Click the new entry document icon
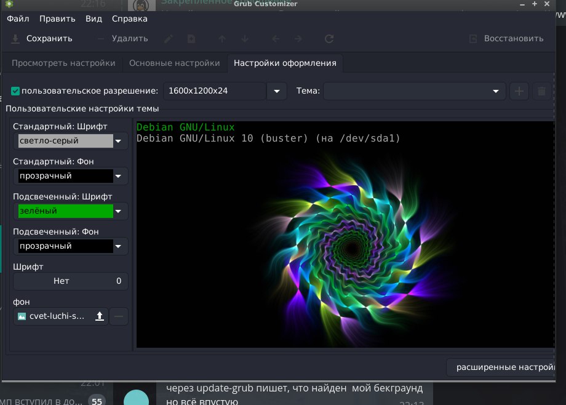Screen dimensions: 566x405 tap(191, 39)
